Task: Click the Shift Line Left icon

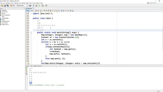Action: coord(62,10)
